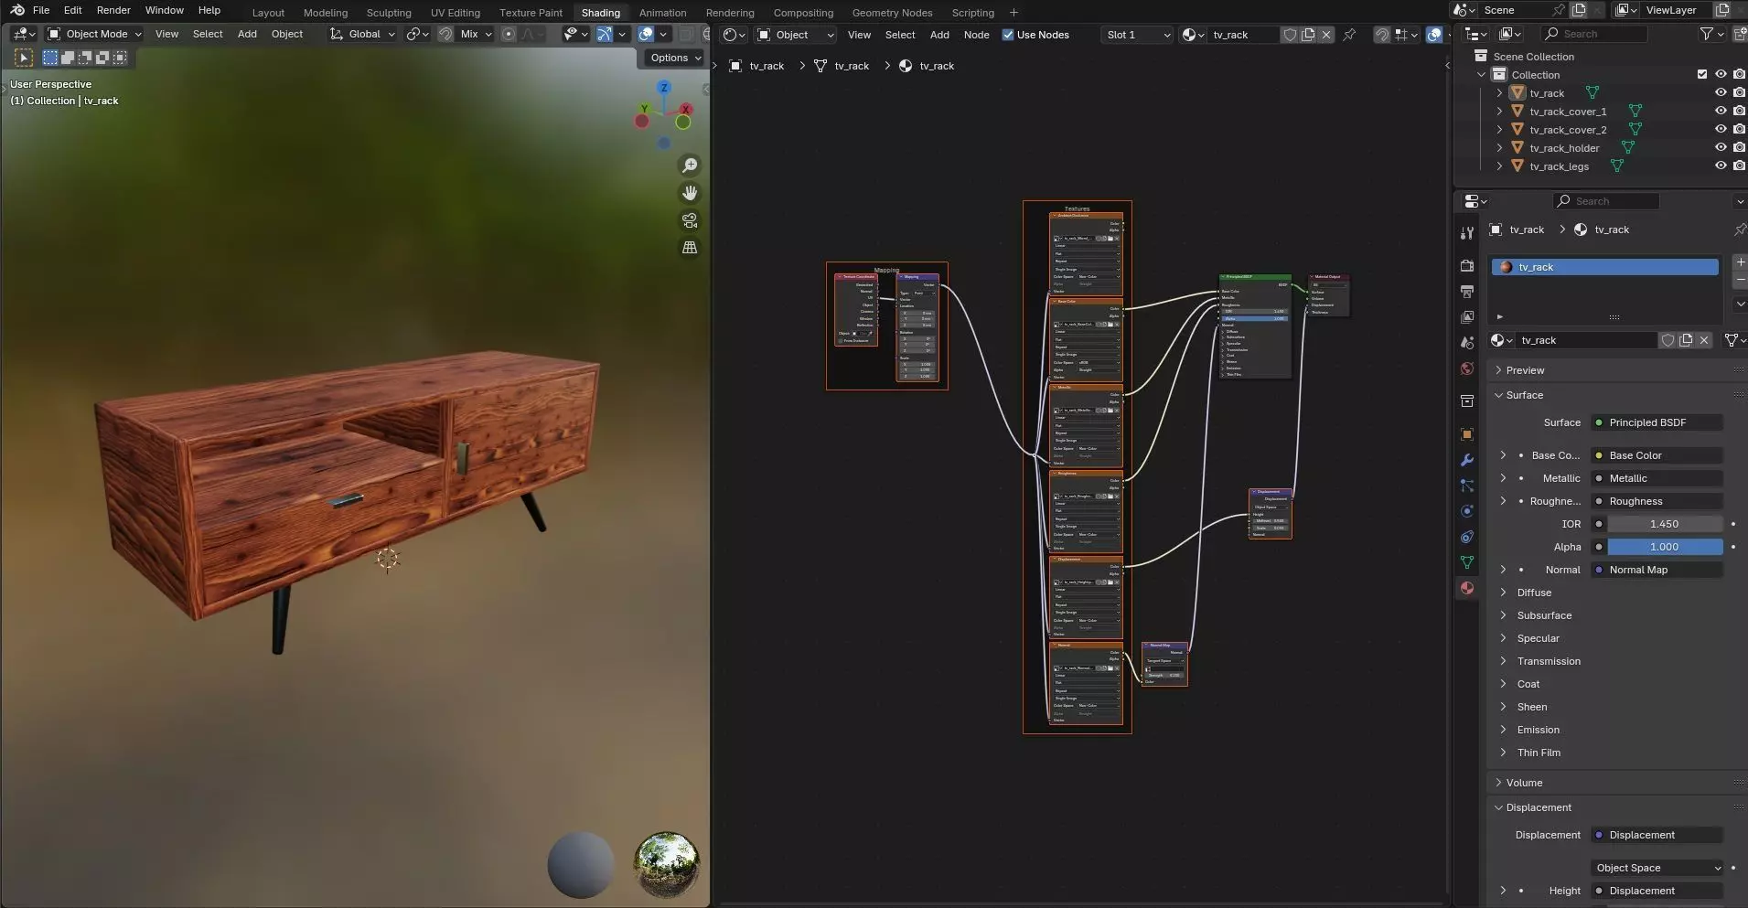This screenshot has height=908, width=1748.
Task: Click the Alpha value slider
Action: point(1664,547)
